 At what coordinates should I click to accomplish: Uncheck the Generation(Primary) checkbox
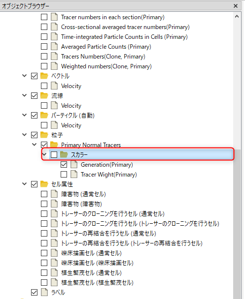[x=64, y=165]
